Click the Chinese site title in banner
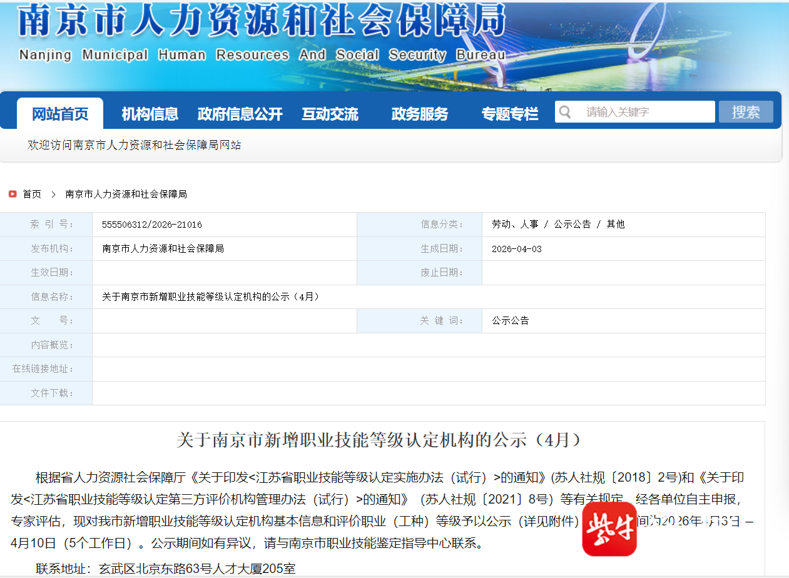Image resolution: width=789 pixels, height=578 pixels. (x=262, y=22)
